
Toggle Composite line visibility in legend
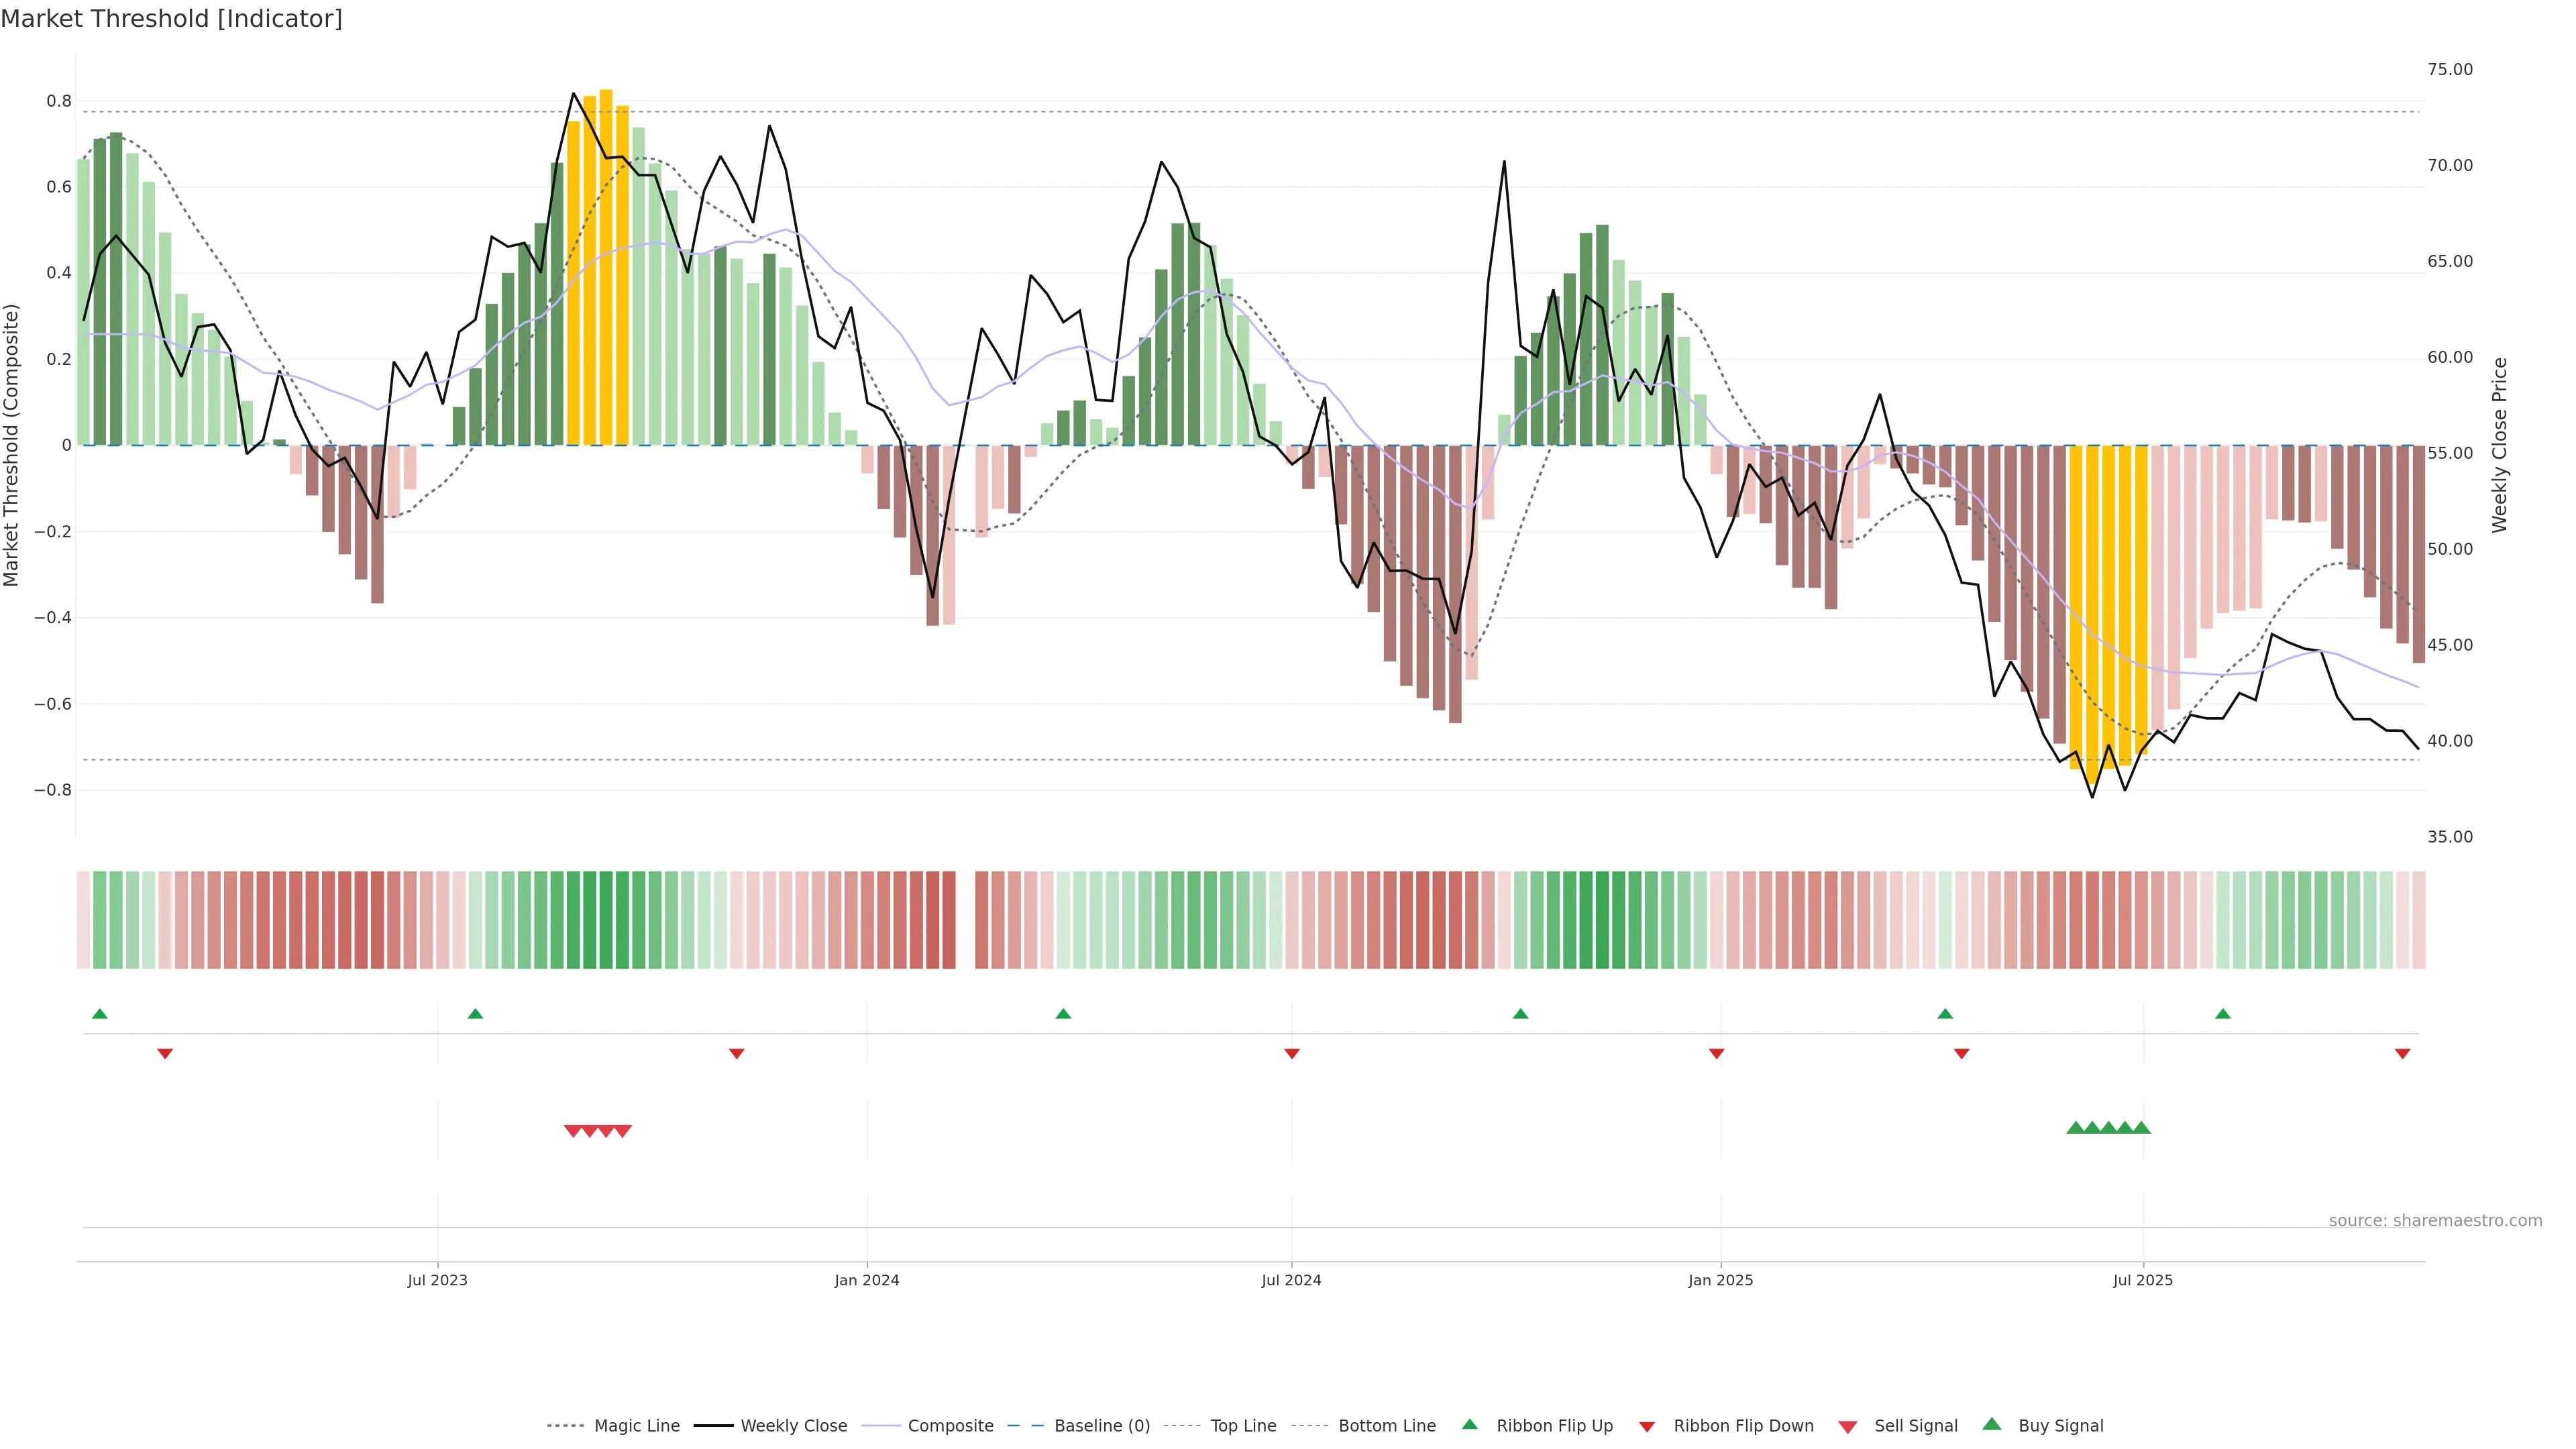950,1426
